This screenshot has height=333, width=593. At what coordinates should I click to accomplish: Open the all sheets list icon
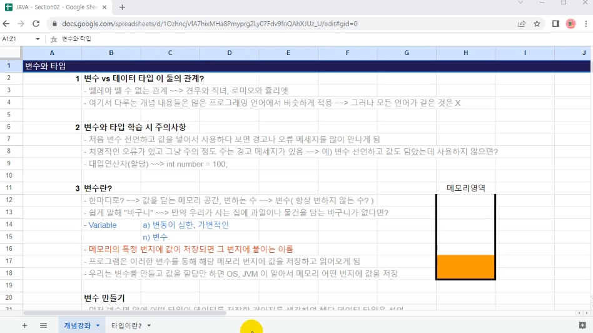[43, 325]
